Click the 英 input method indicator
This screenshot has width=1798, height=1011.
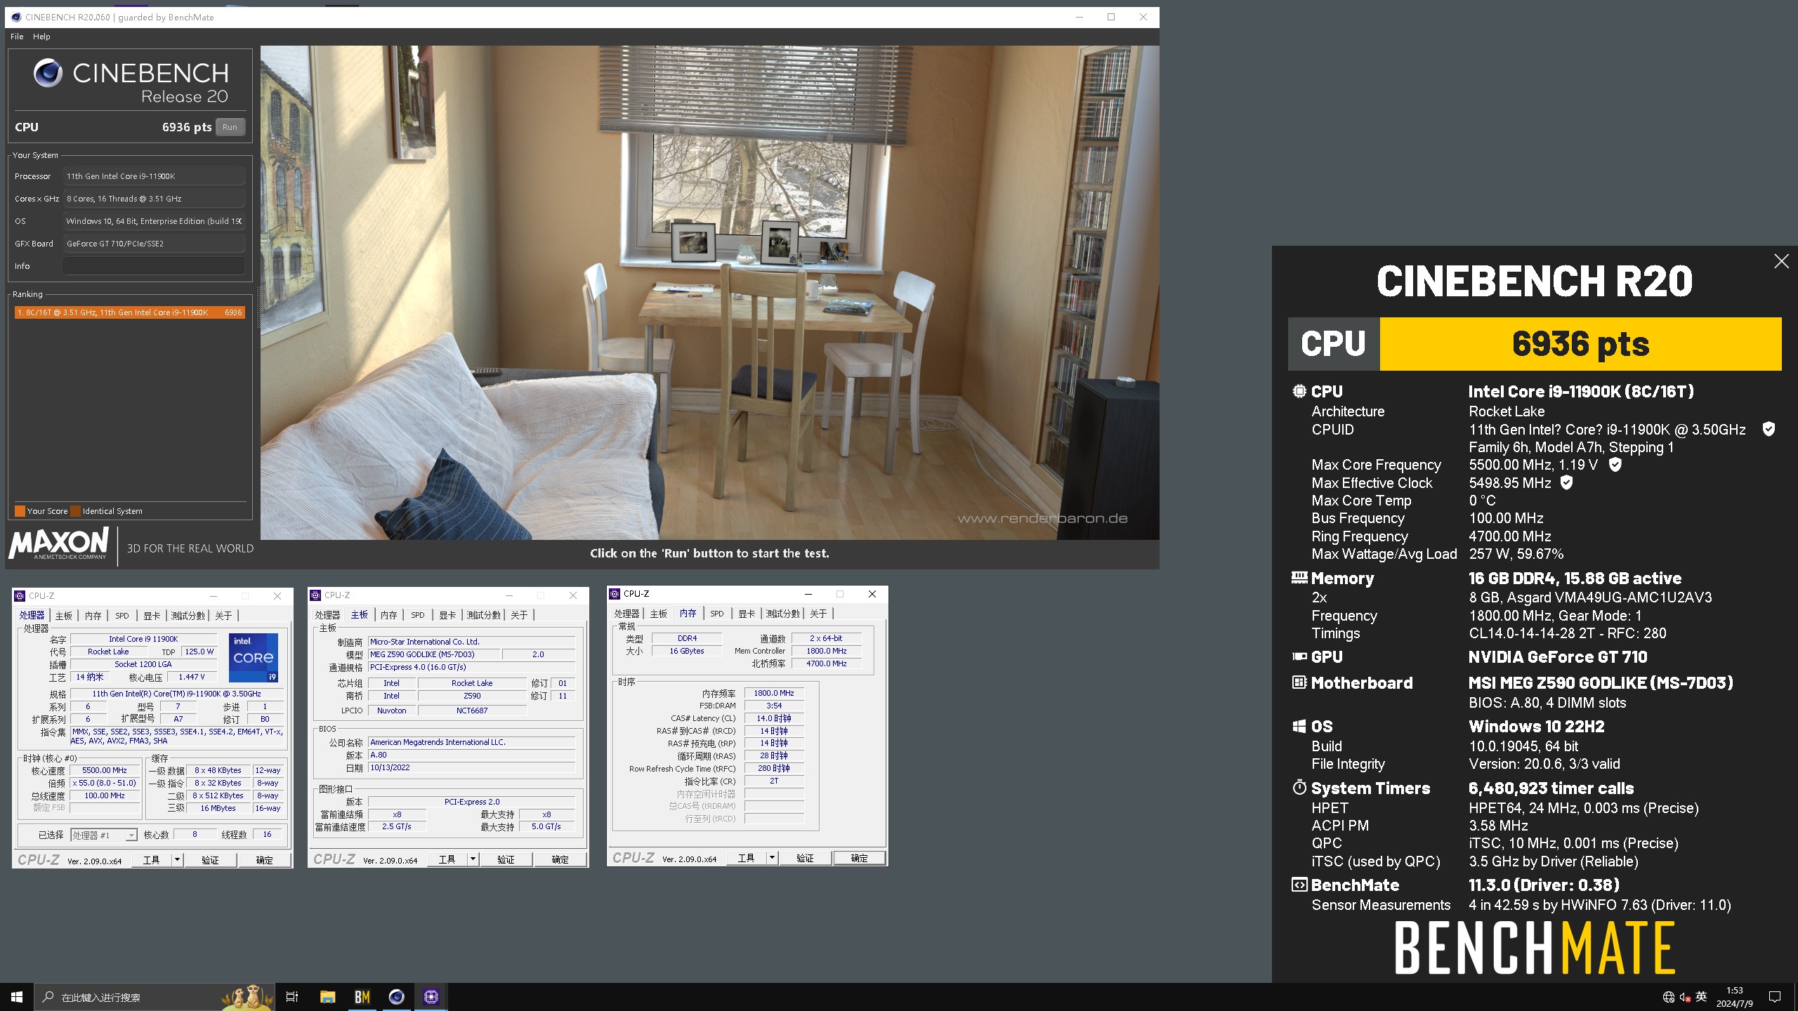point(1701,997)
